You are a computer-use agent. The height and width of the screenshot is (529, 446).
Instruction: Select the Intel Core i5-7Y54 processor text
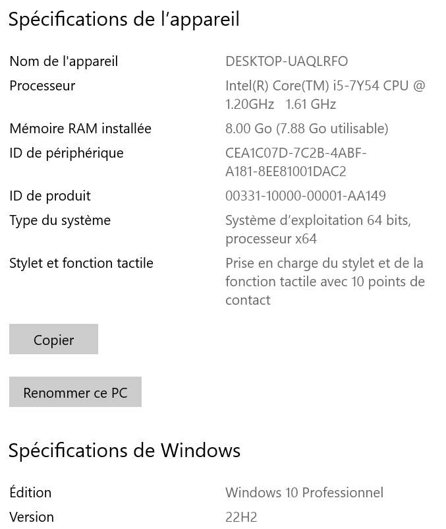(x=325, y=95)
